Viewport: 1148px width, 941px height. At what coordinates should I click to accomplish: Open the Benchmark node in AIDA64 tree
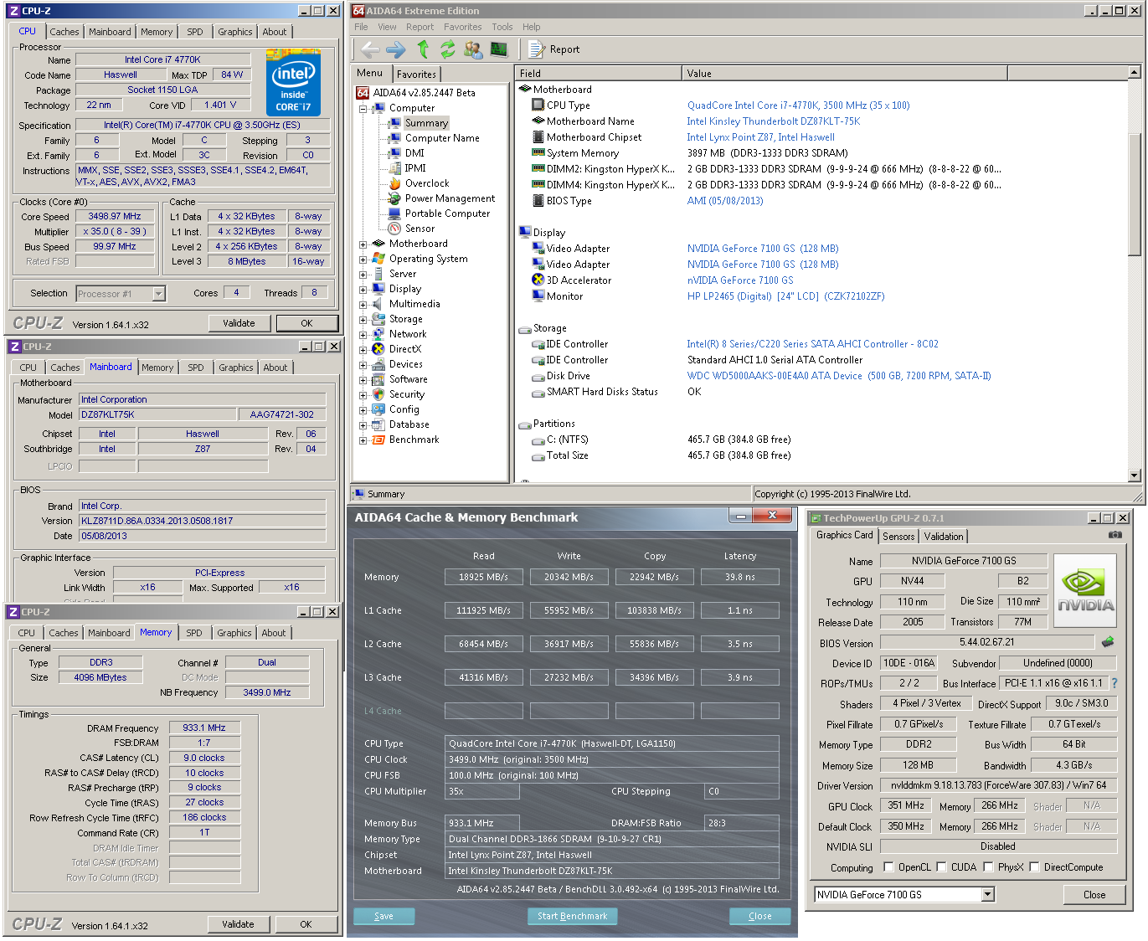(414, 440)
